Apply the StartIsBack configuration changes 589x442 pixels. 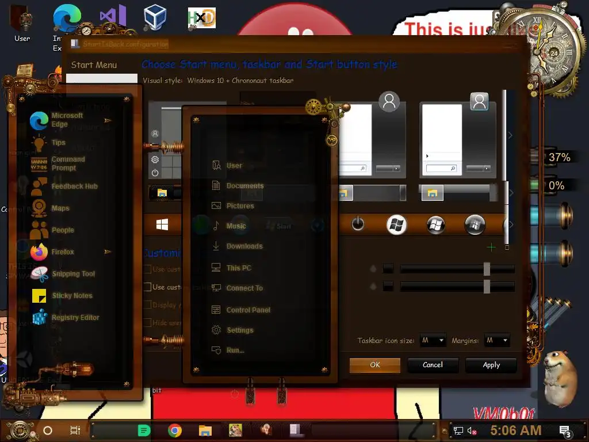491,365
